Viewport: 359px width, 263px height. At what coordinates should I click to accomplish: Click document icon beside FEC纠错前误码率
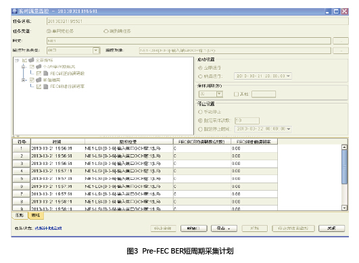pos(46,87)
